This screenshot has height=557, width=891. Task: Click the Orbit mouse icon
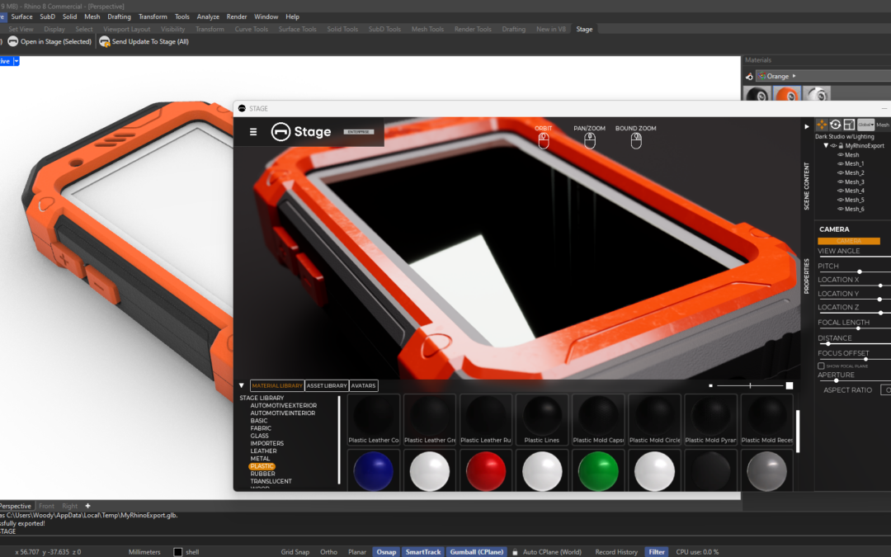544,140
